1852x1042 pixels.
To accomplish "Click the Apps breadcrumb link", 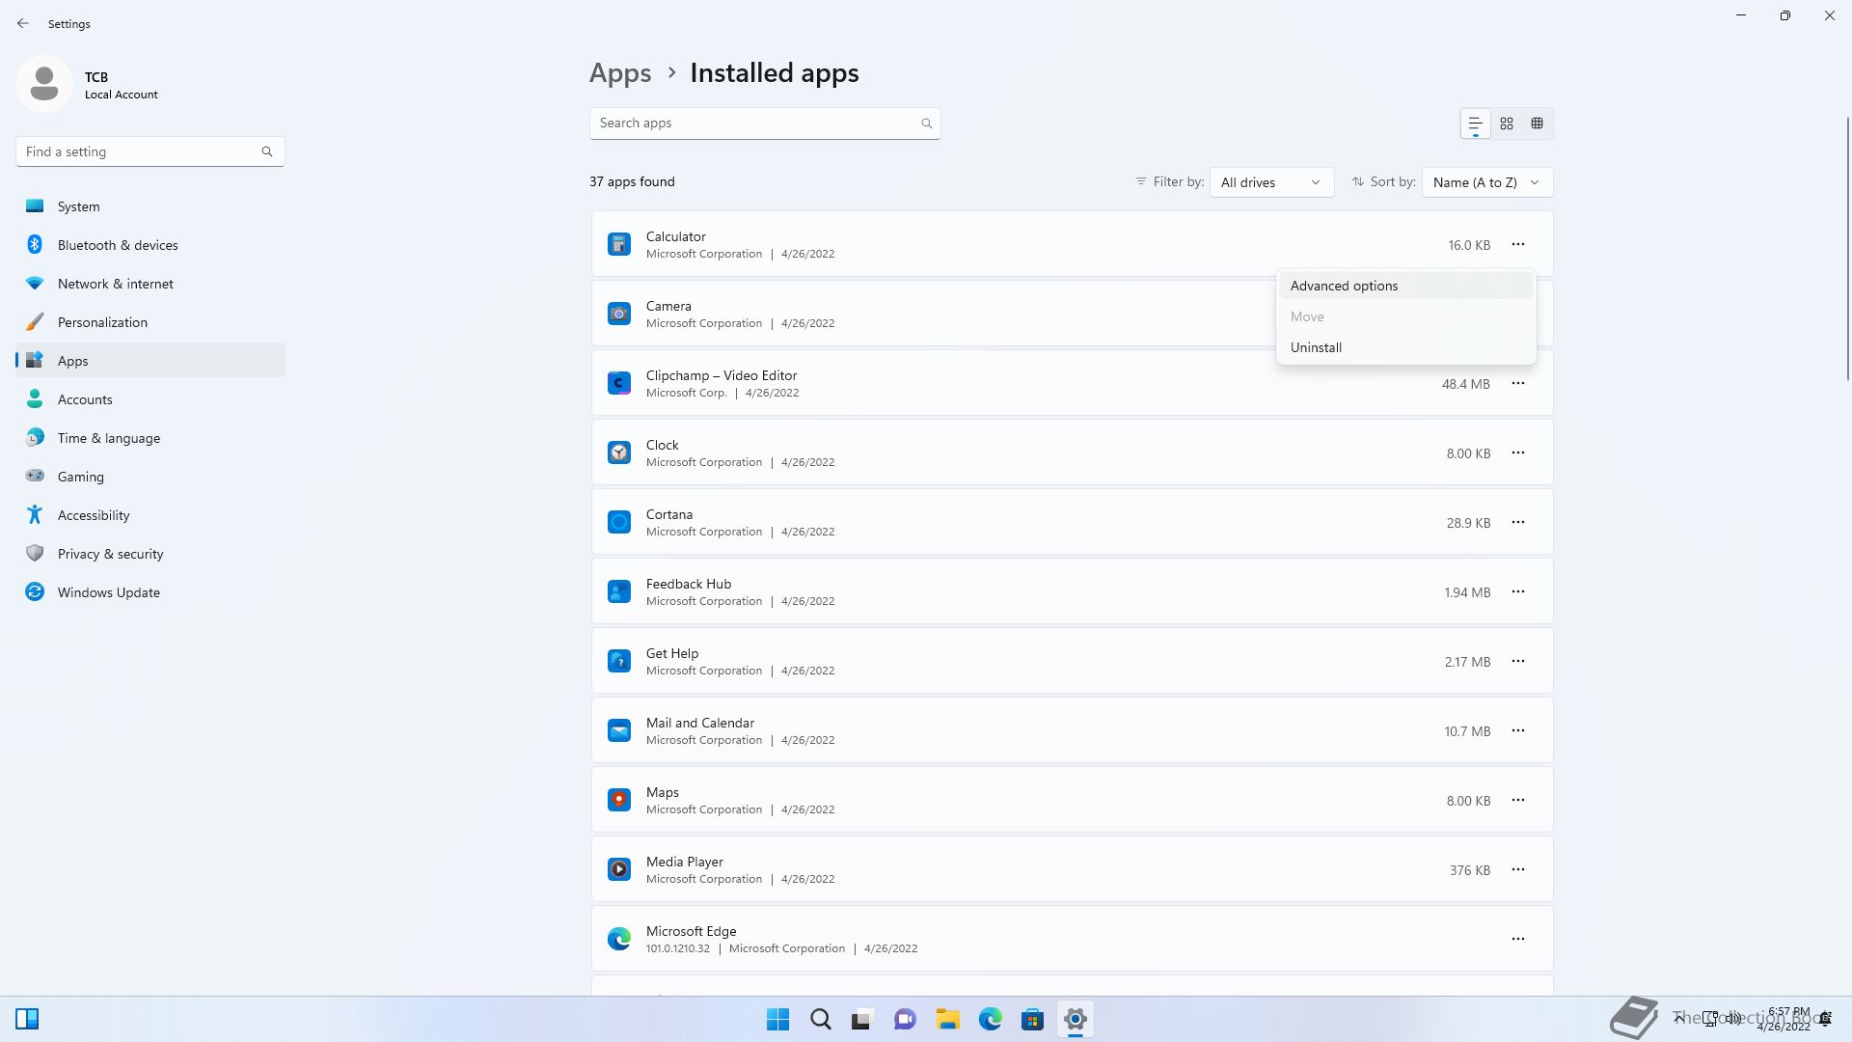I will (620, 73).
